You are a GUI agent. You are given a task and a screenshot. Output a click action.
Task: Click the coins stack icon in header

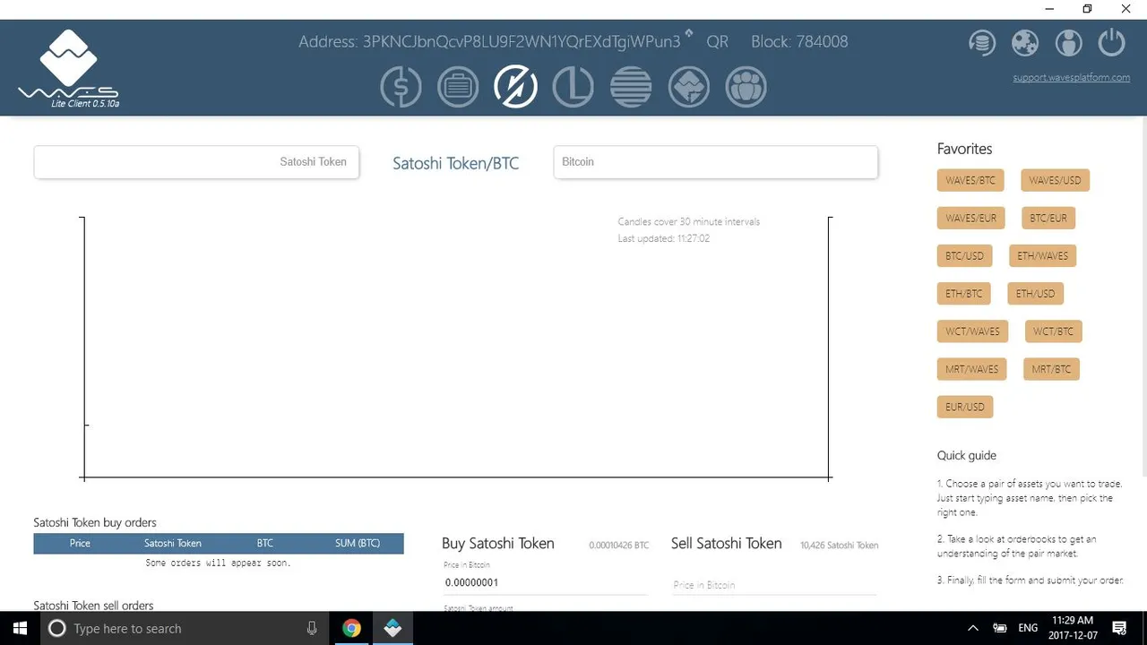pyautogui.click(x=982, y=42)
